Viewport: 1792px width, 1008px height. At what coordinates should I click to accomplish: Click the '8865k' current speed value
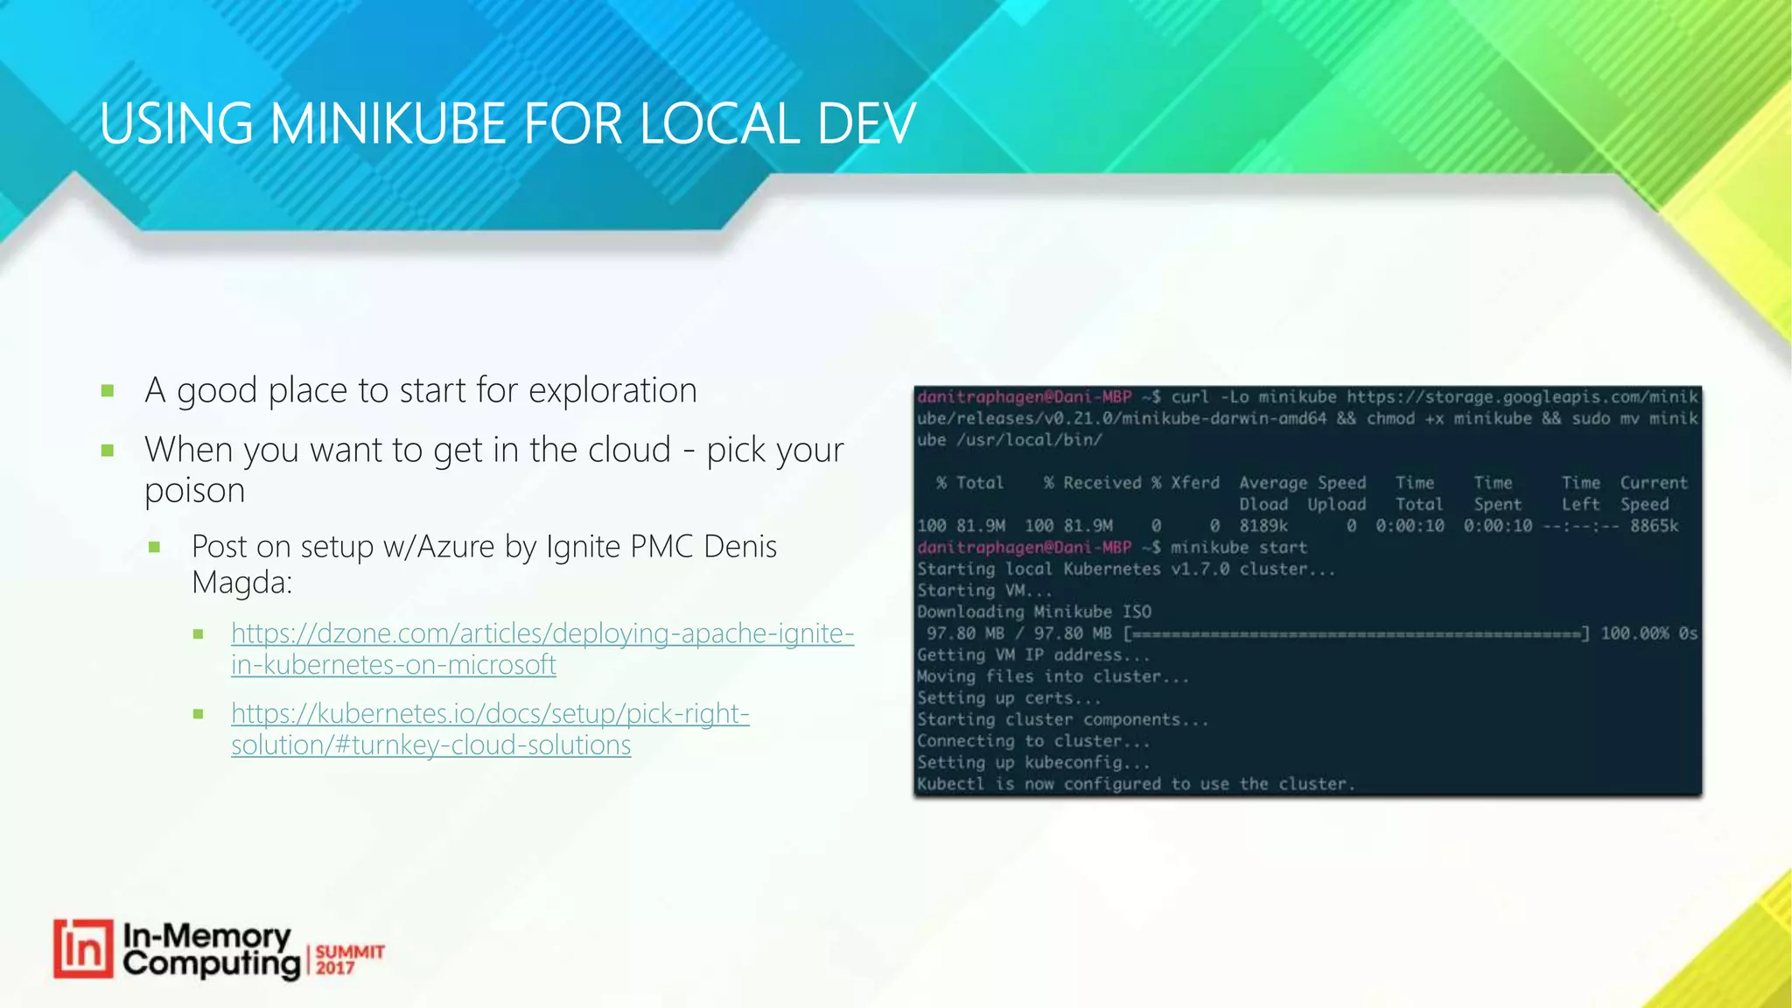(1654, 526)
